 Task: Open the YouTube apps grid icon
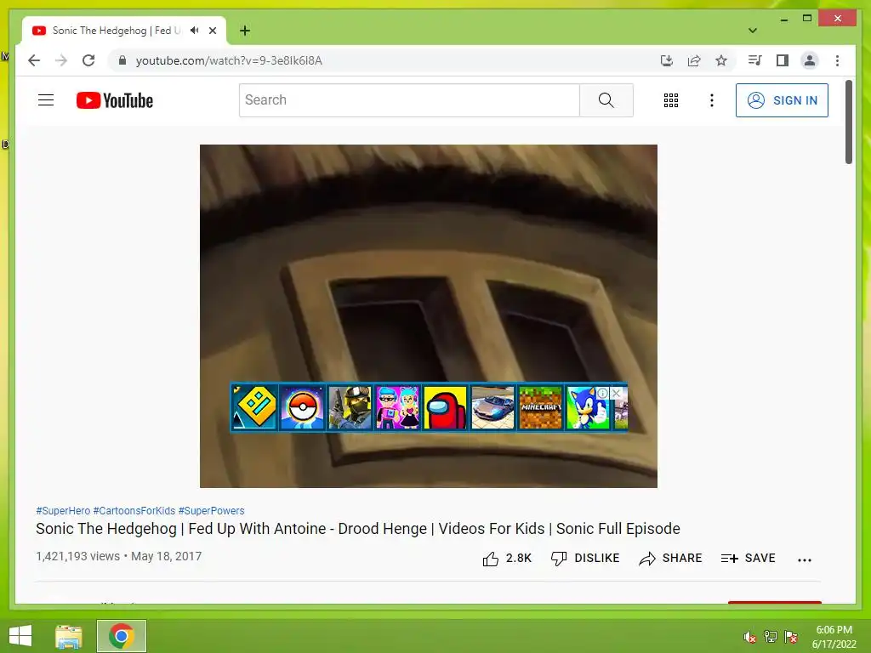pos(670,100)
